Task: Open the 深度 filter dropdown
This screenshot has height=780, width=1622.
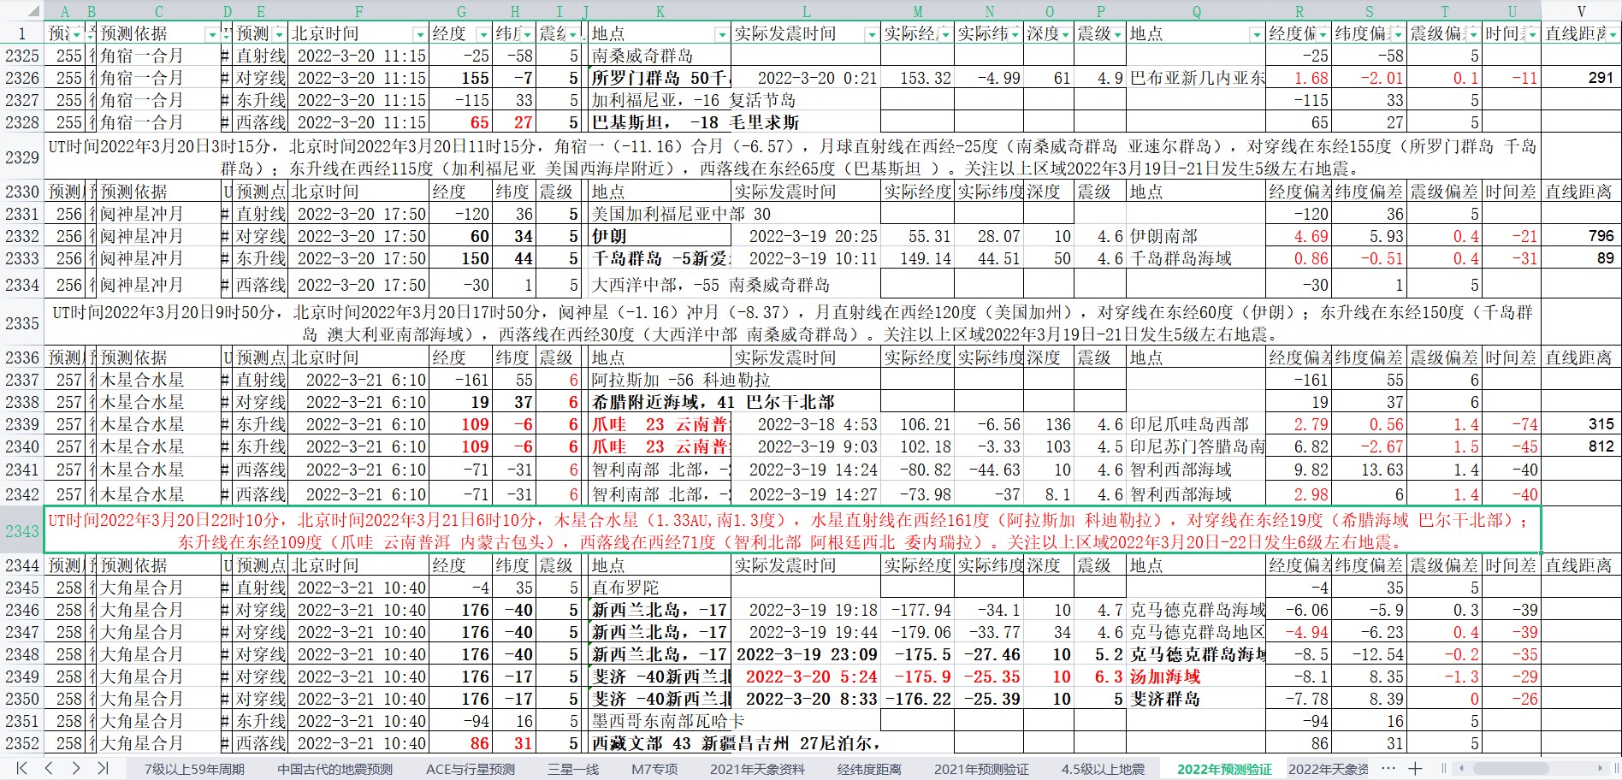Action: click(x=1066, y=34)
